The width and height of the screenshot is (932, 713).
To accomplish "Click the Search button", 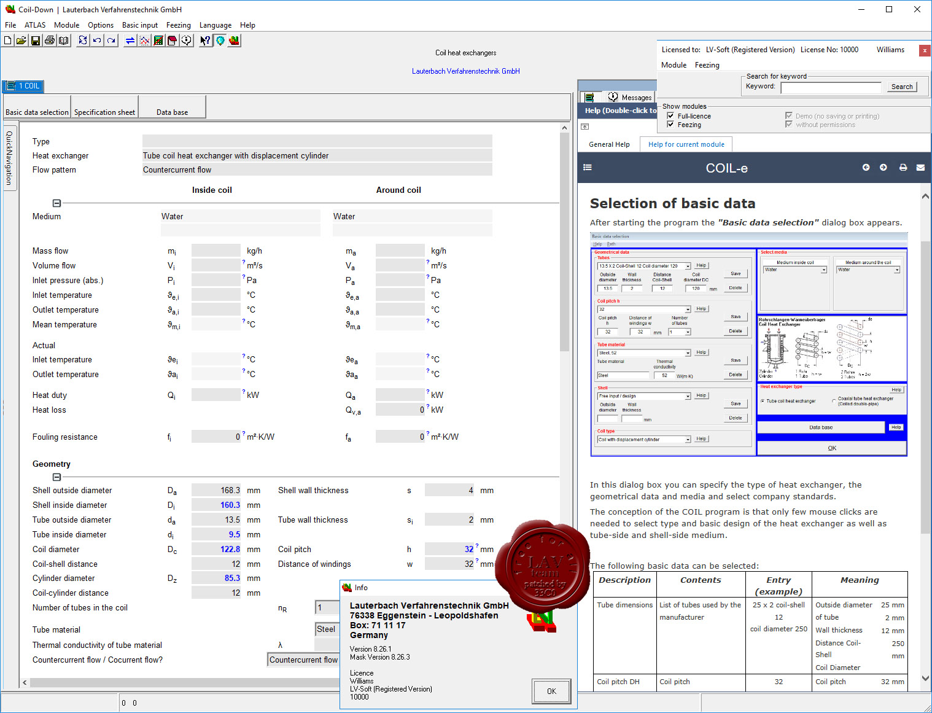I will (x=902, y=87).
